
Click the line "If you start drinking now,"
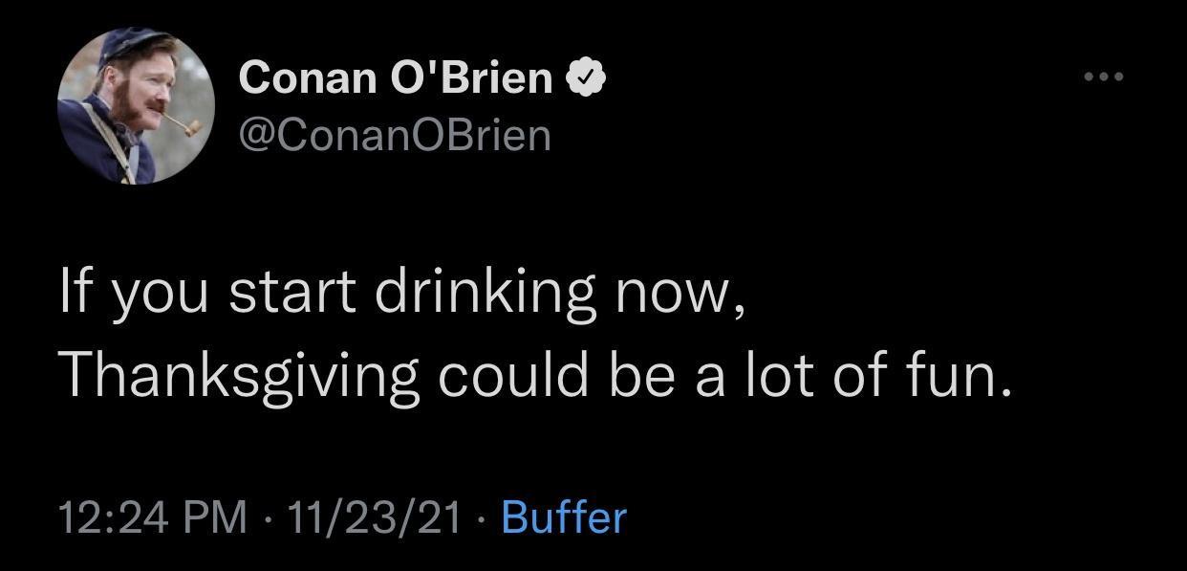coord(401,294)
